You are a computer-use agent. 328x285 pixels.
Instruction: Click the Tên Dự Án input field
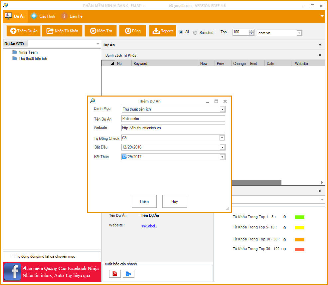point(173,119)
